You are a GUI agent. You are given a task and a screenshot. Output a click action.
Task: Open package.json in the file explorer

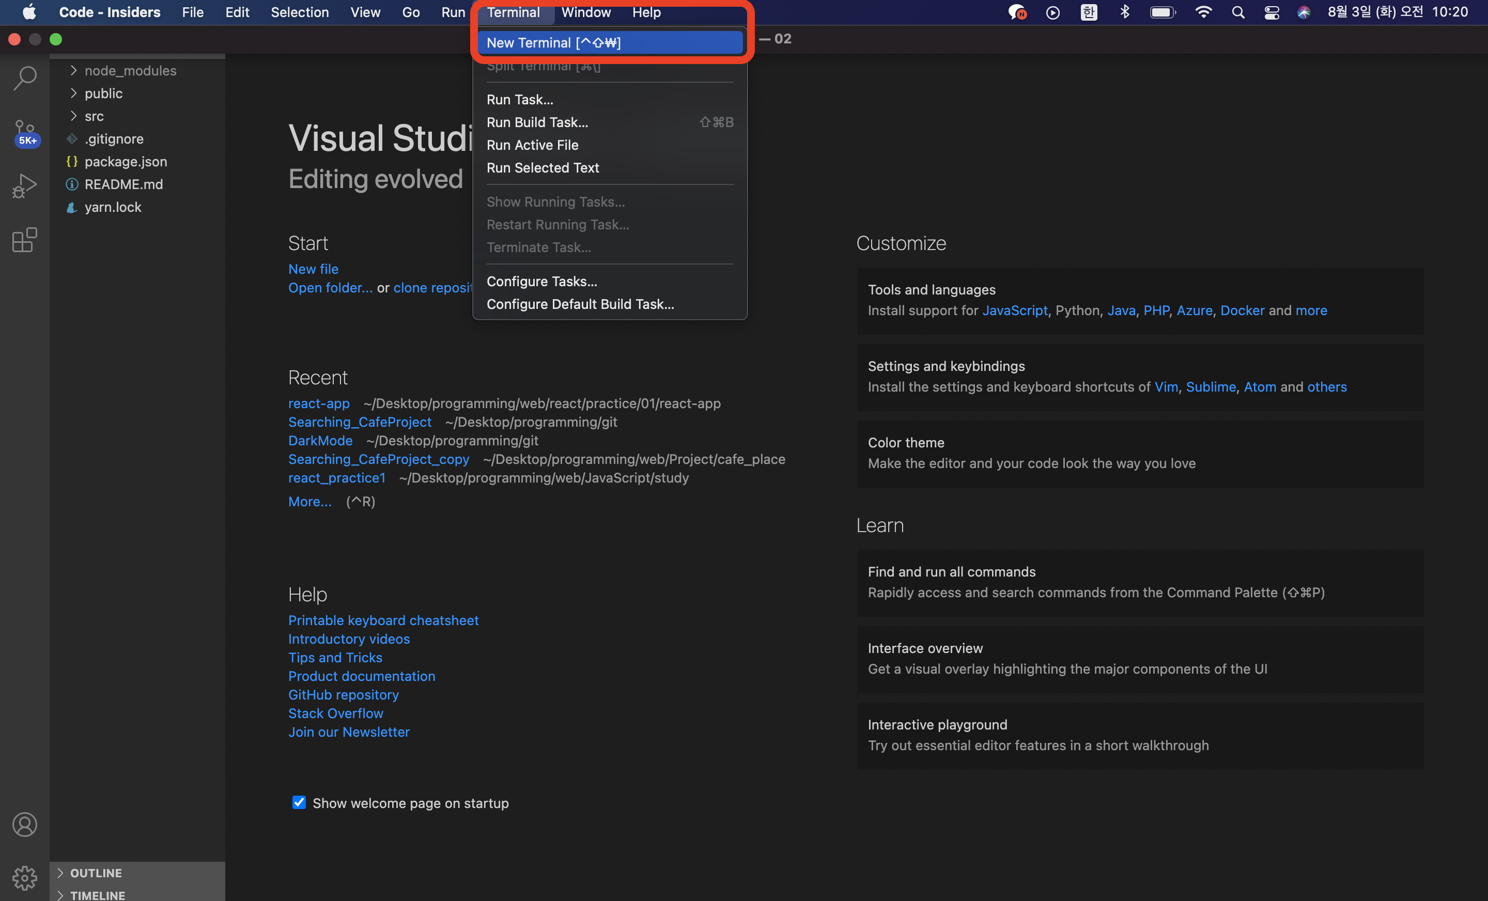(x=126, y=161)
